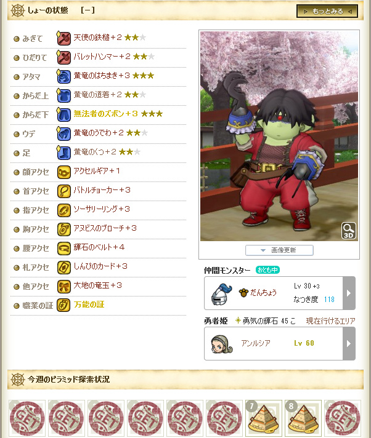
Task: Select pyramid number 7 thumbnail
Action: pyautogui.click(x=264, y=418)
